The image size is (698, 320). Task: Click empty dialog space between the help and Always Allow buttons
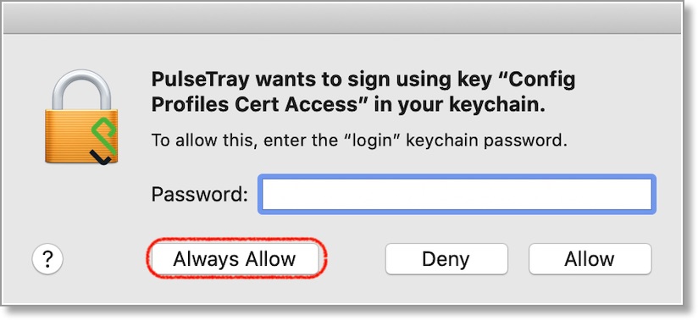[106, 258]
